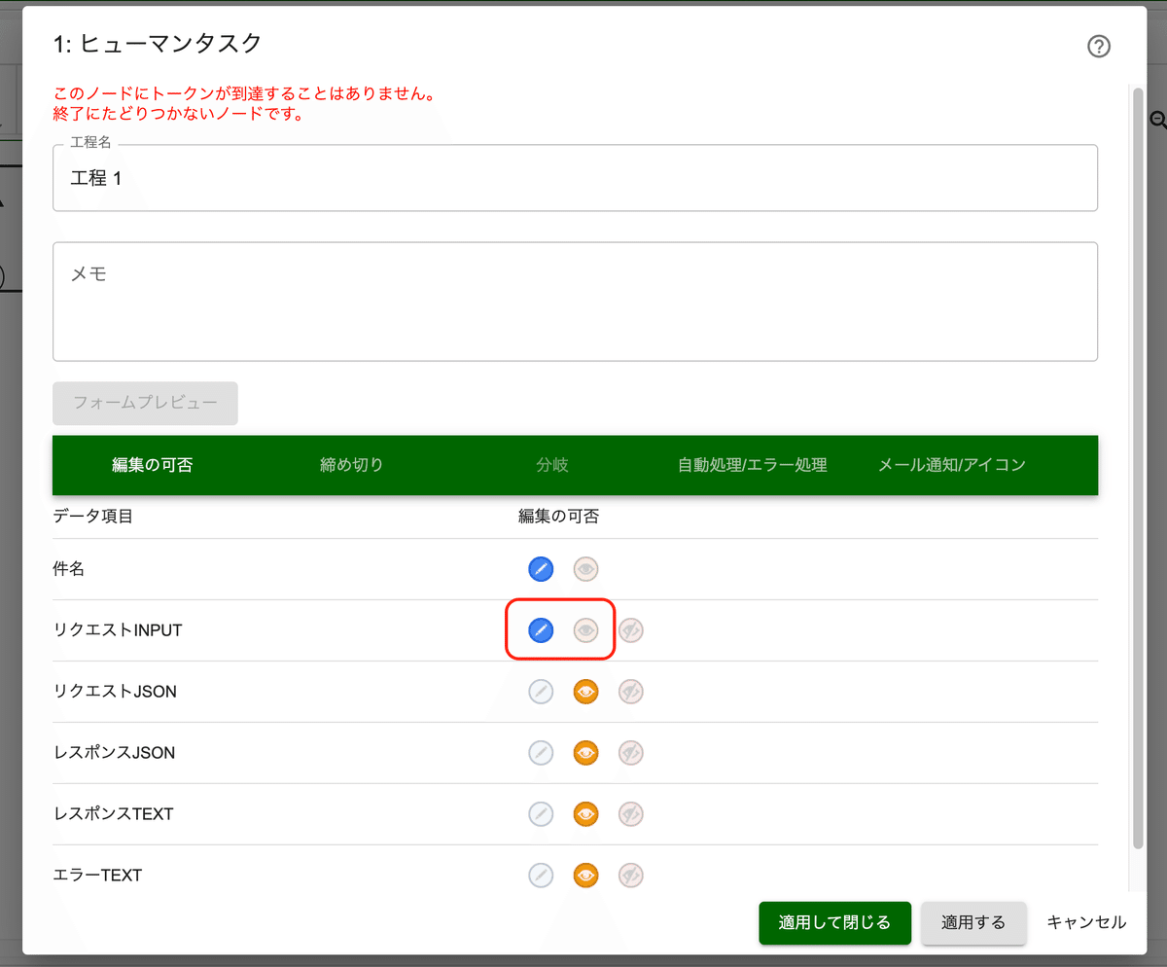Screen dimensions: 1167x967
Task: Select the pencil icon in the レスポンスTEXT row
Action: (x=541, y=813)
